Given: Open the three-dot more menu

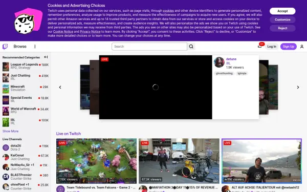Looking at the screenshot, I should (35, 47).
